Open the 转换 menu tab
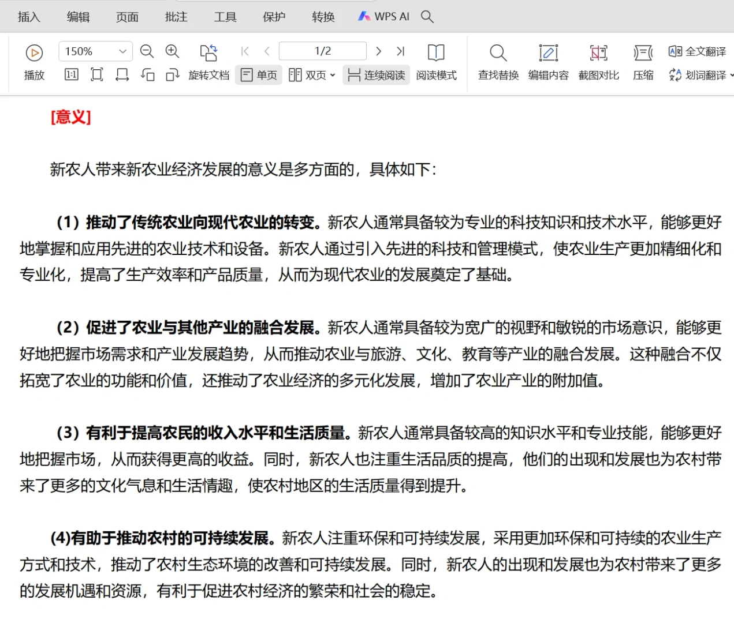 (x=323, y=17)
